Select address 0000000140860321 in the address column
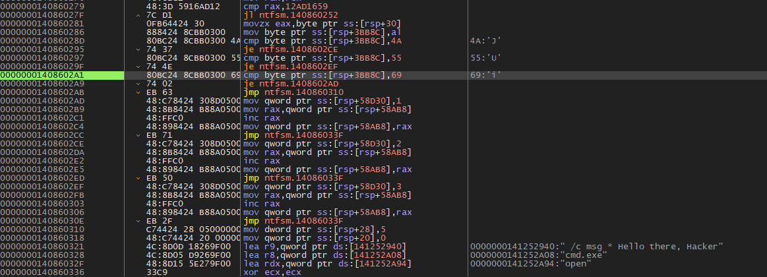This screenshot has height=277, width=767. pos(43,246)
